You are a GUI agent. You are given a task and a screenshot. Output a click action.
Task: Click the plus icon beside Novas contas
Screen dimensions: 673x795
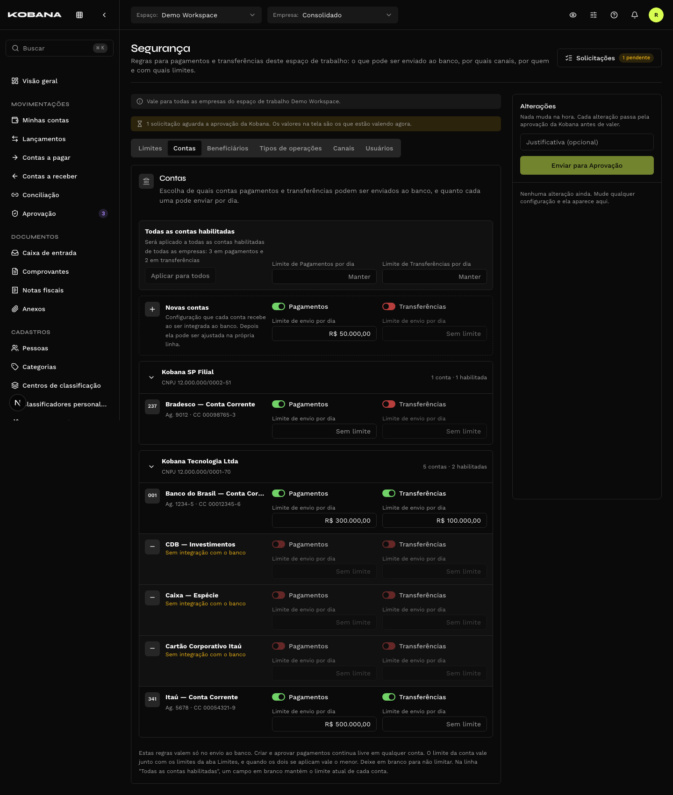coord(152,309)
